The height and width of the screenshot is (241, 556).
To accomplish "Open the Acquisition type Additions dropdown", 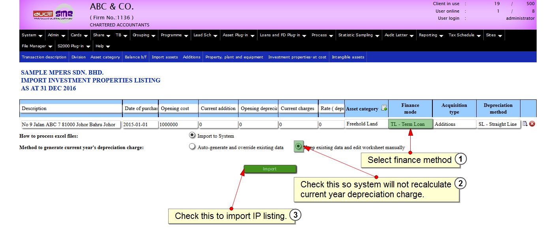I will [x=454, y=124].
